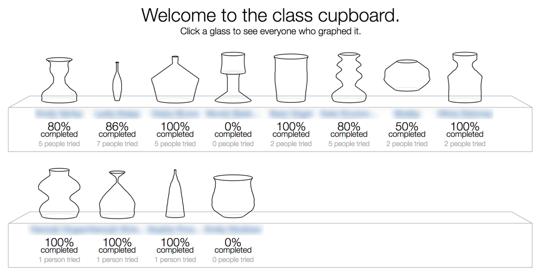This screenshot has width=541, height=276.
Task: Click the 86% completed label
Action: click(117, 130)
